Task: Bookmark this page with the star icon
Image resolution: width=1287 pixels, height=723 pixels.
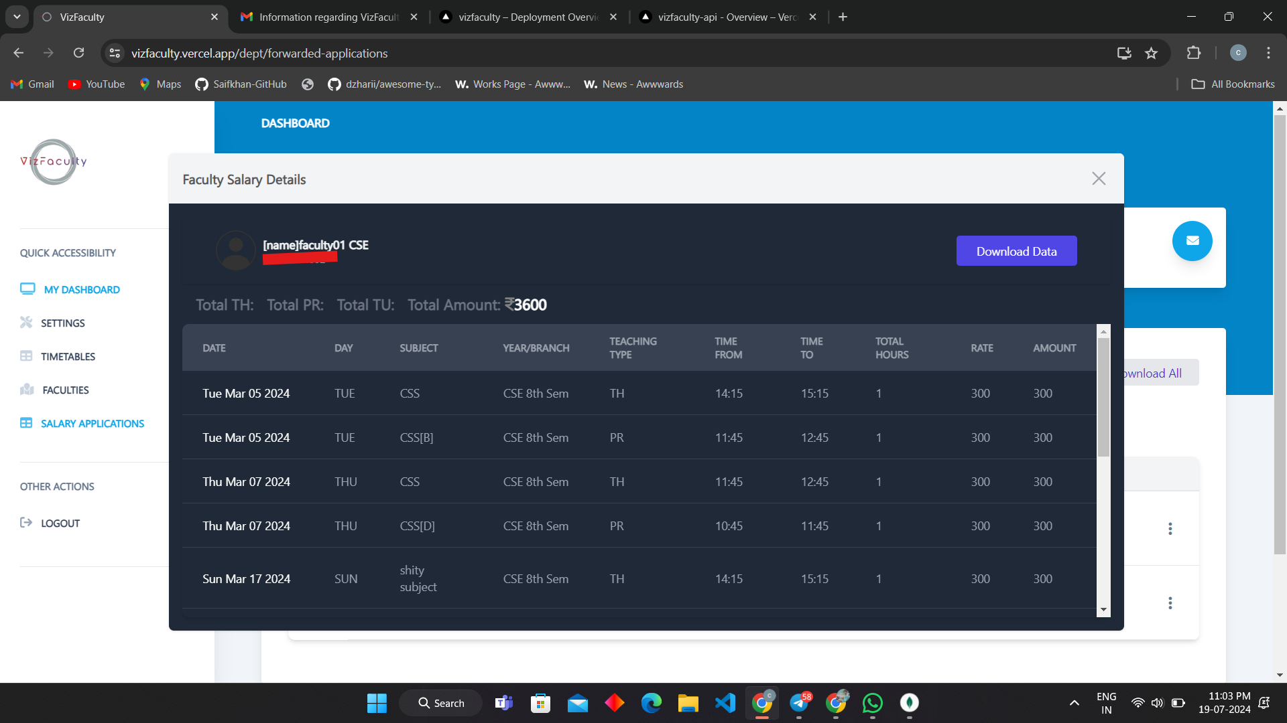Action: (x=1151, y=53)
